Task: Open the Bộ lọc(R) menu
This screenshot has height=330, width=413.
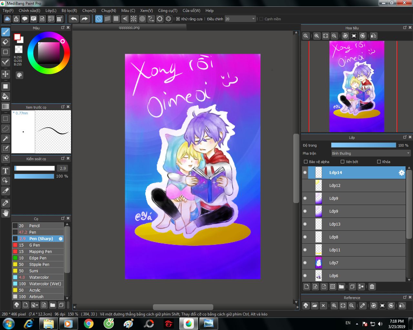Action: point(69,11)
